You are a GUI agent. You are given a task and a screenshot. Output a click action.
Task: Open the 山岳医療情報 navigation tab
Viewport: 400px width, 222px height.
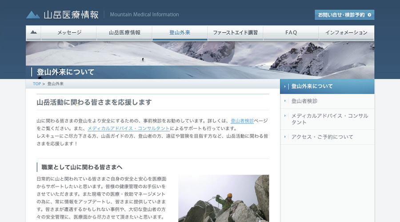pos(124,32)
